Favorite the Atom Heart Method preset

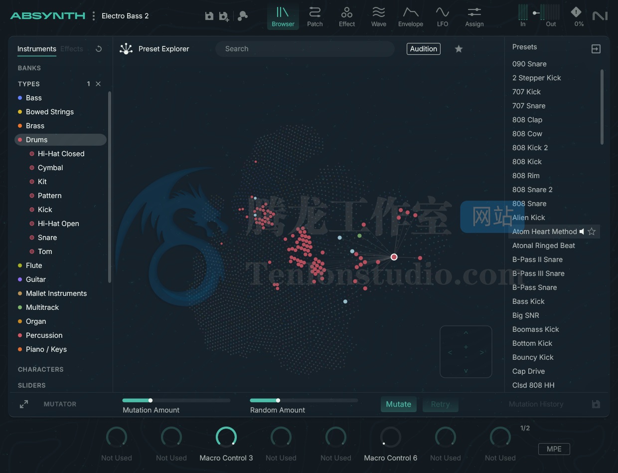point(592,232)
